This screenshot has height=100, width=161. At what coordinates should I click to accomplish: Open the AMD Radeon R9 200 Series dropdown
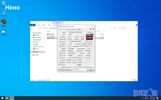coord(68,70)
